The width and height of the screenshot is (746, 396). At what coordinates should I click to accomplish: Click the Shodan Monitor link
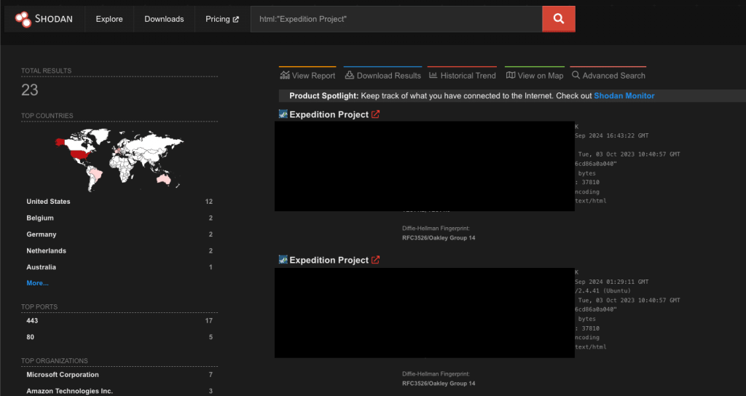coord(624,95)
